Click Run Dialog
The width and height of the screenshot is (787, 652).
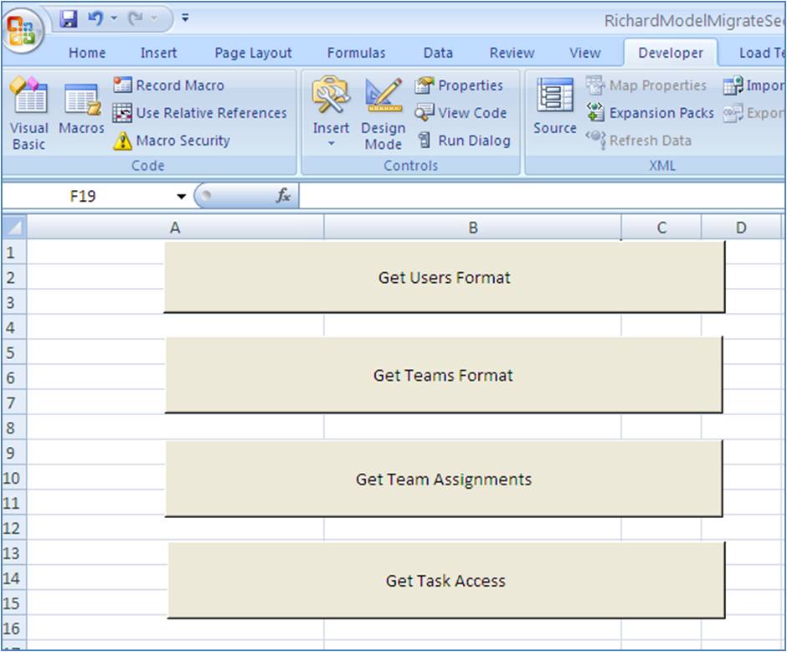(464, 141)
